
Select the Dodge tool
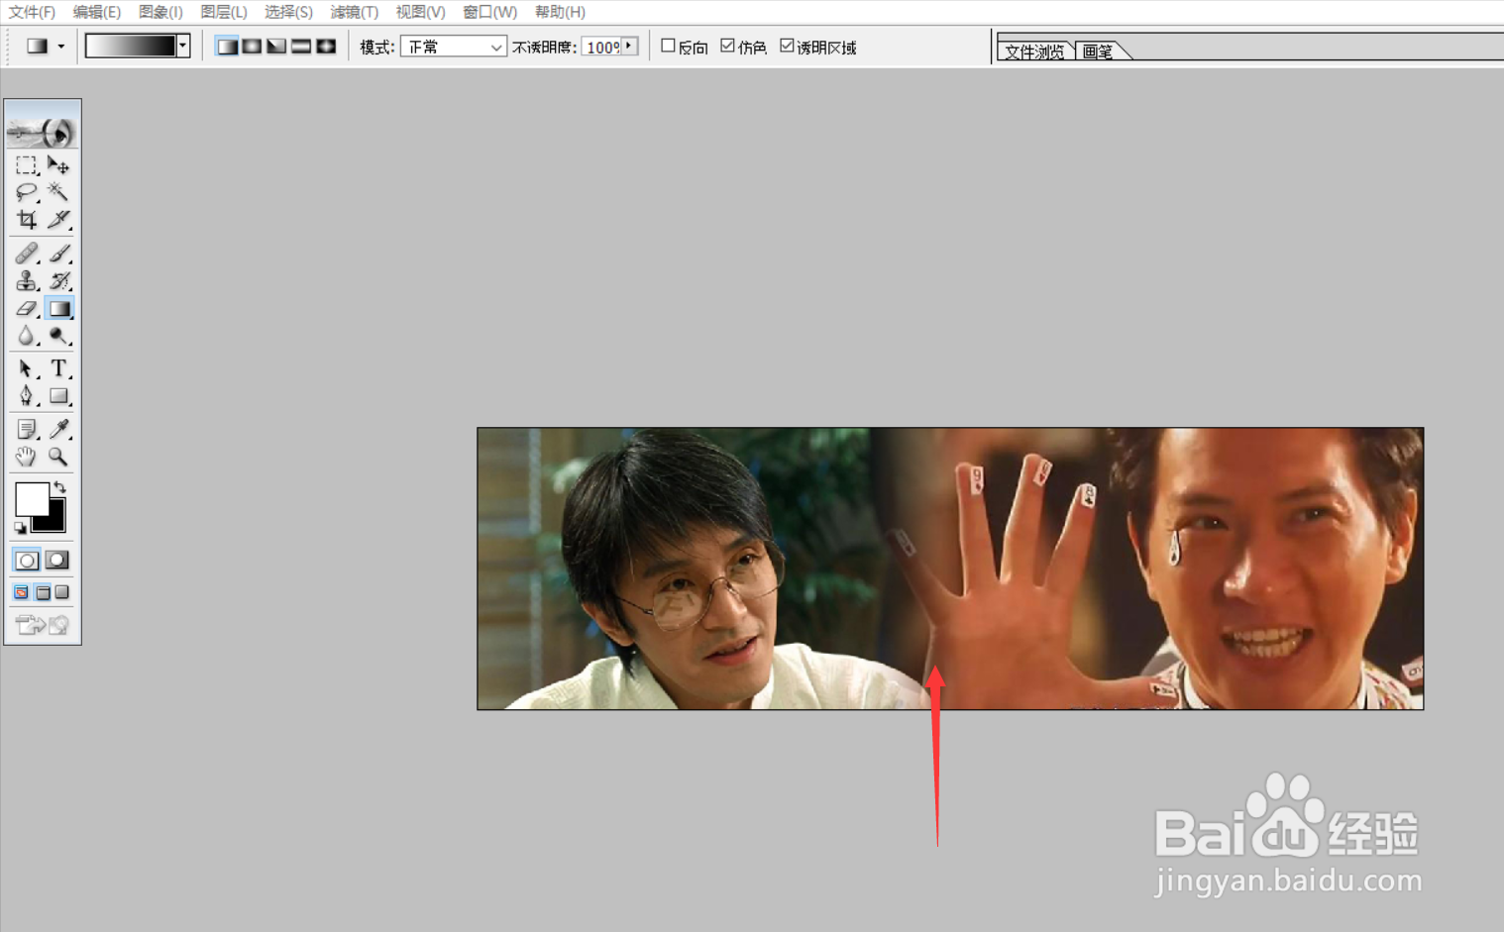58,337
